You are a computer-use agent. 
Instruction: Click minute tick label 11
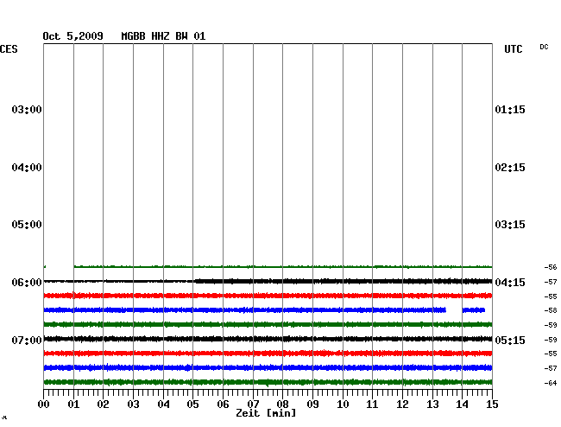tap(373, 405)
